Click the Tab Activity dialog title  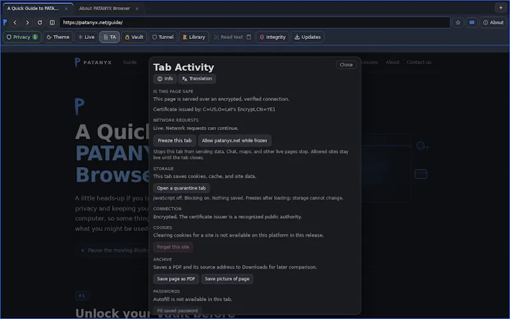[184, 68]
